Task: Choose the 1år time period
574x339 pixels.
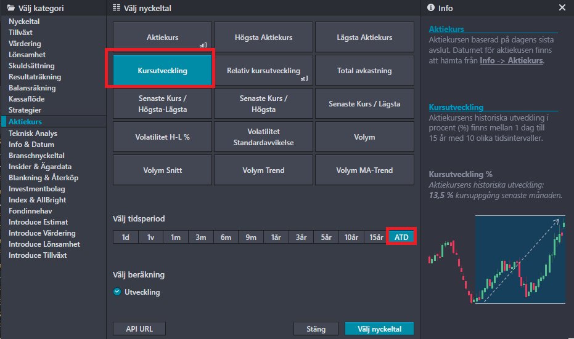Action: (x=276, y=237)
